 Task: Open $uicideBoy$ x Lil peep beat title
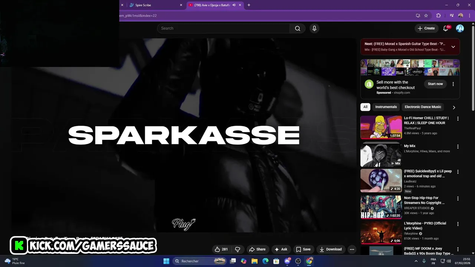click(x=428, y=174)
